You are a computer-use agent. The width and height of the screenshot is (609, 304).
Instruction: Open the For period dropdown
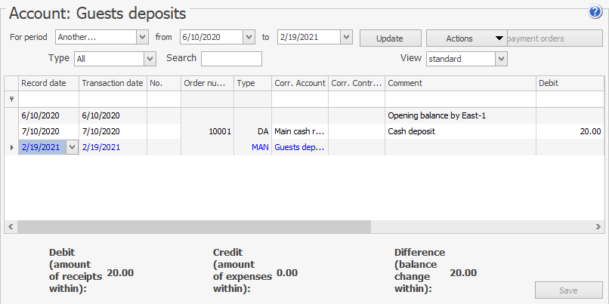point(142,37)
